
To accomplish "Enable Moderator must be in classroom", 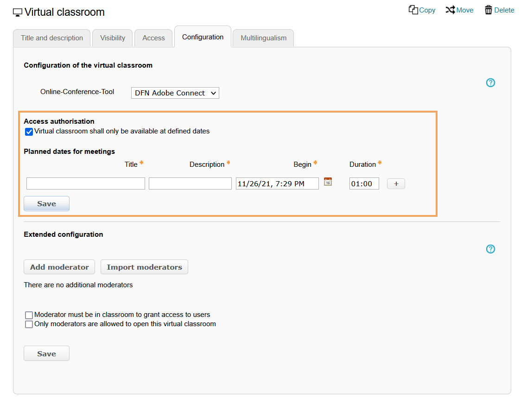I will tap(29, 315).
